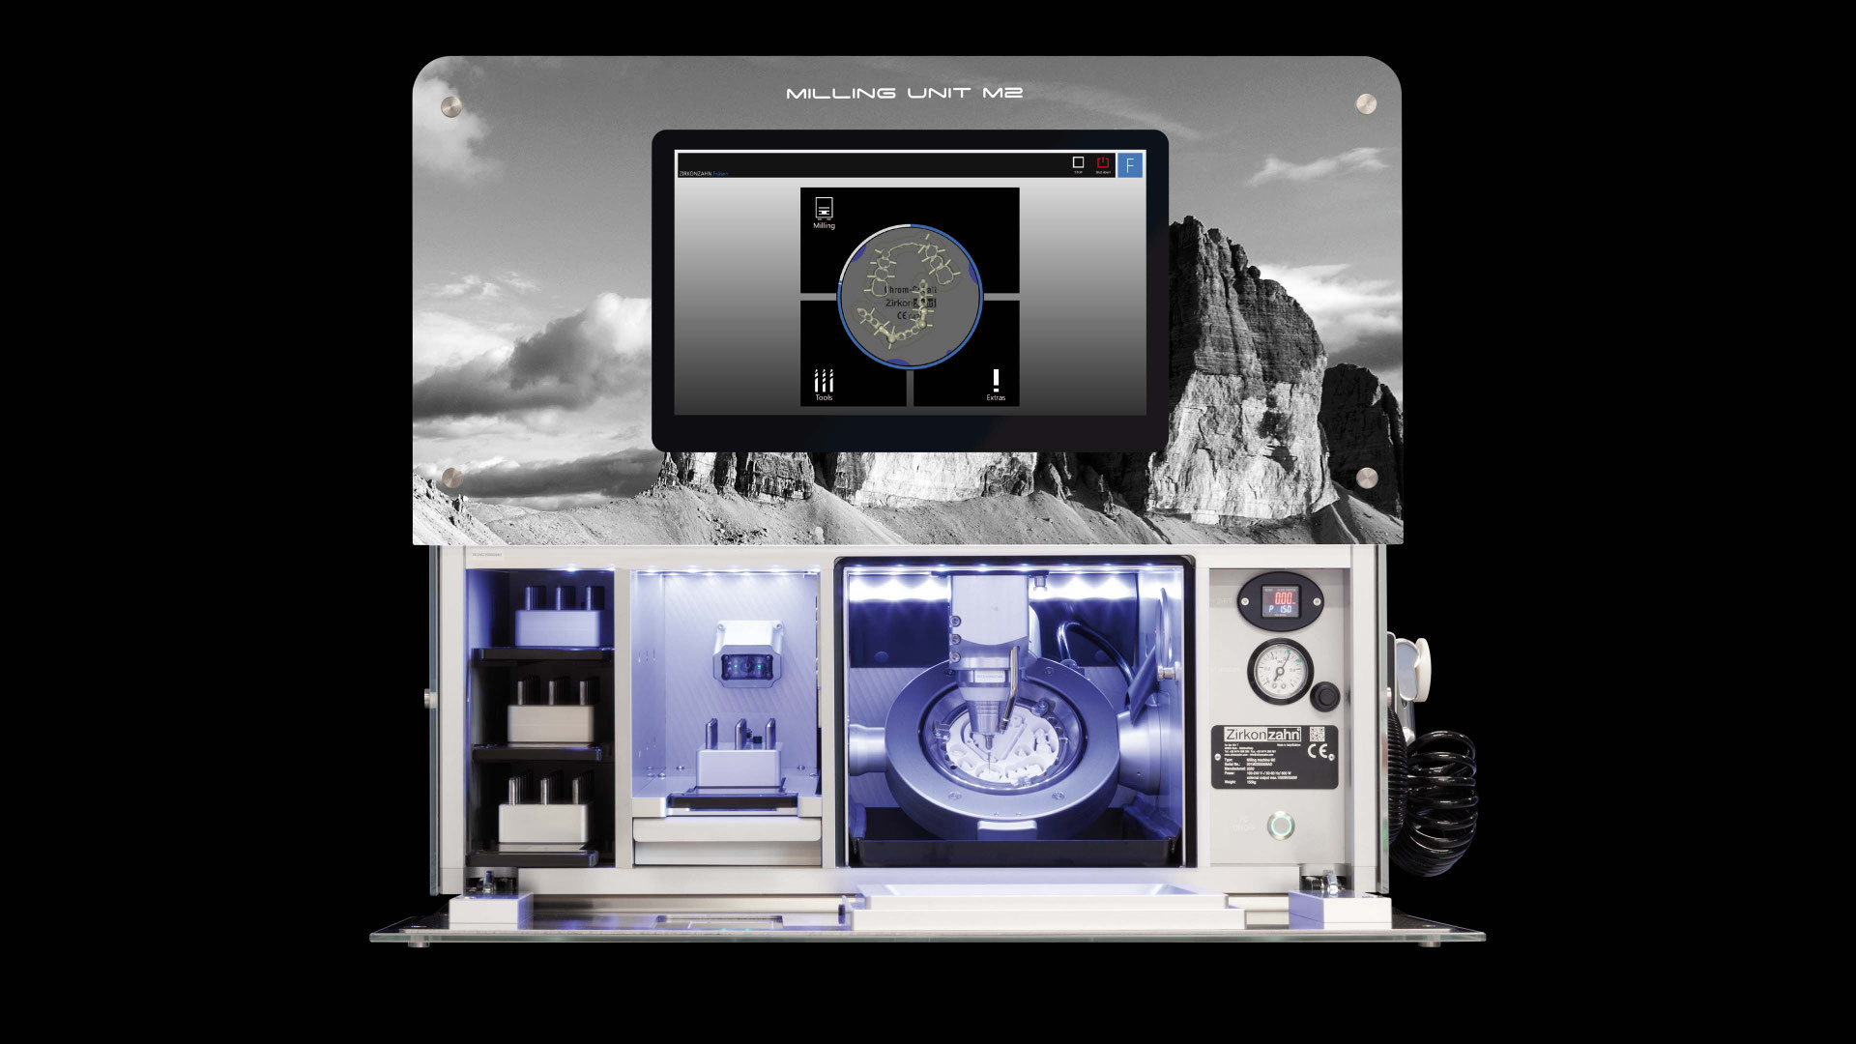
Task: Push the green-ringed power button
Action: [1282, 826]
